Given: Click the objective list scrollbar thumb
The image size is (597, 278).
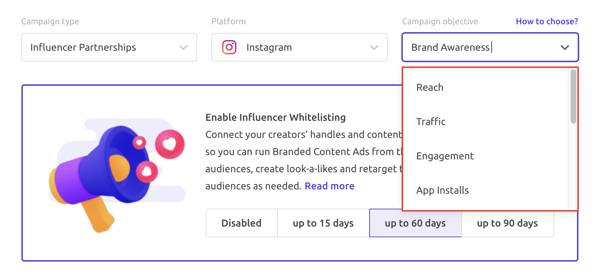Looking at the screenshot, I should pos(573,96).
